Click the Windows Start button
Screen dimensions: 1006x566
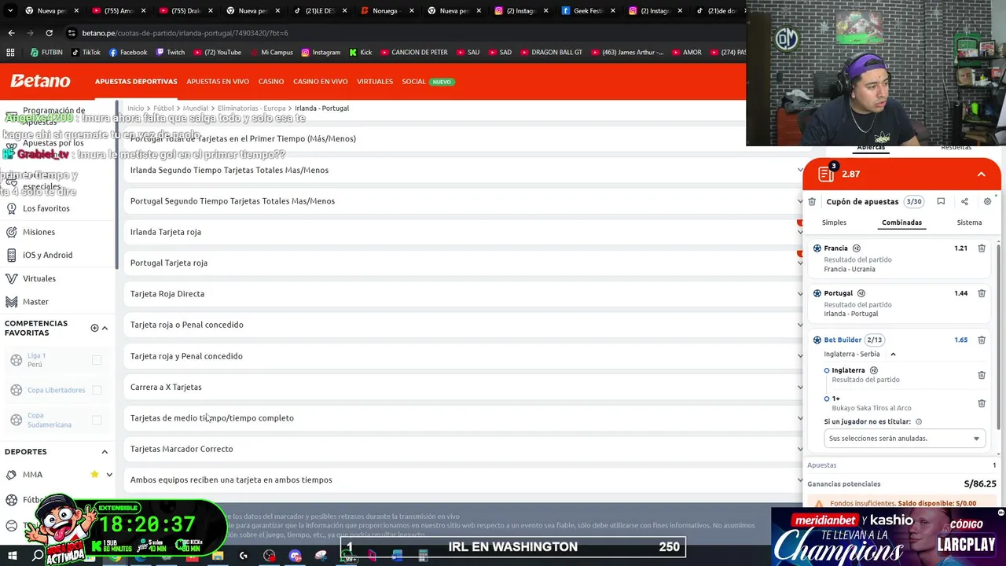pyautogui.click(x=11, y=556)
